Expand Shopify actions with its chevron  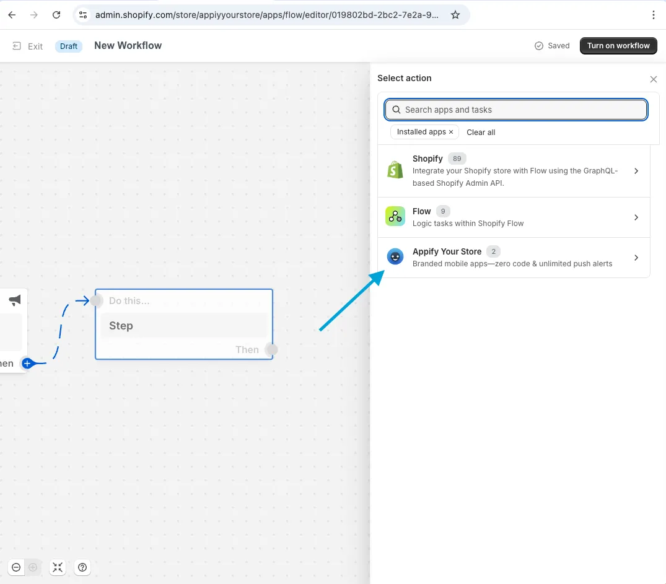[636, 171]
